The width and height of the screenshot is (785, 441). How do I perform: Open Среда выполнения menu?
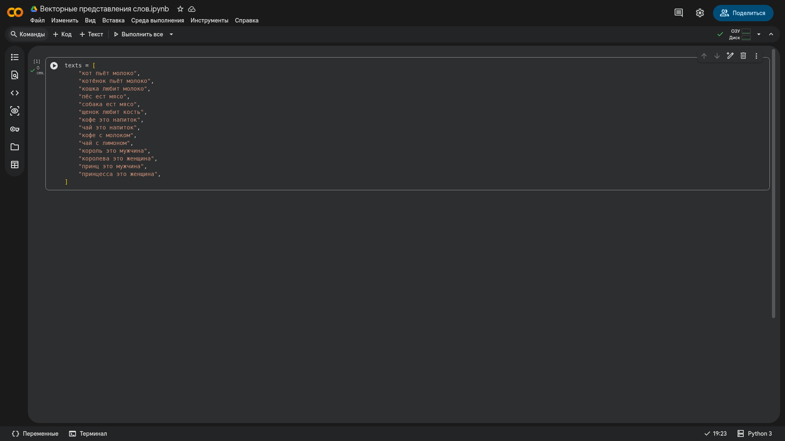[x=157, y=20]
